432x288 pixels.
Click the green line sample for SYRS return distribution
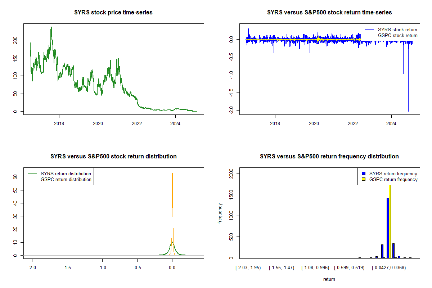point(32,174)
